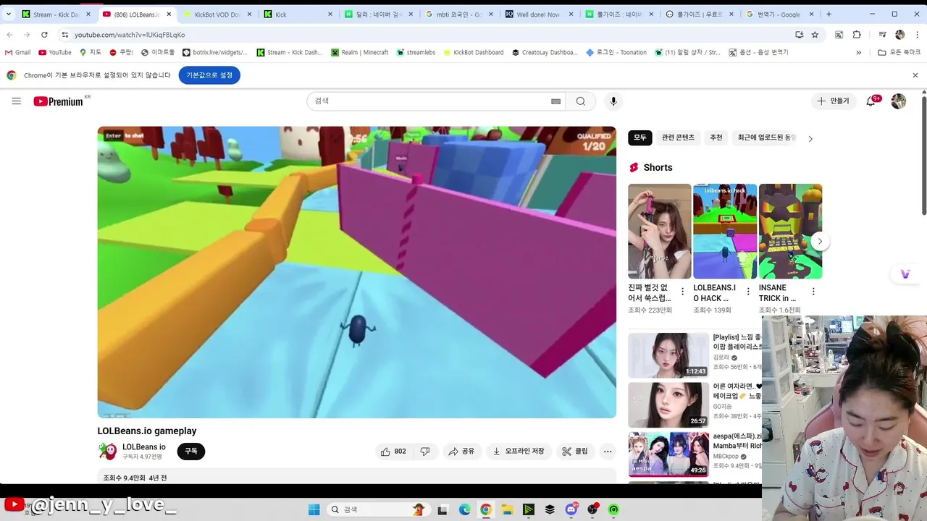Open options for the 223만회 views short

[x=682, y=292]
